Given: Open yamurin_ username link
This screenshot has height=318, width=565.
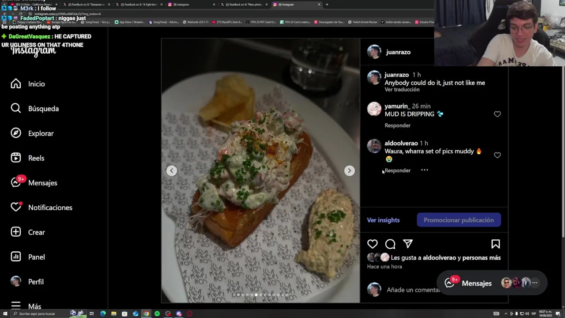Looking at the screenshot, I should tap(397, 106).
